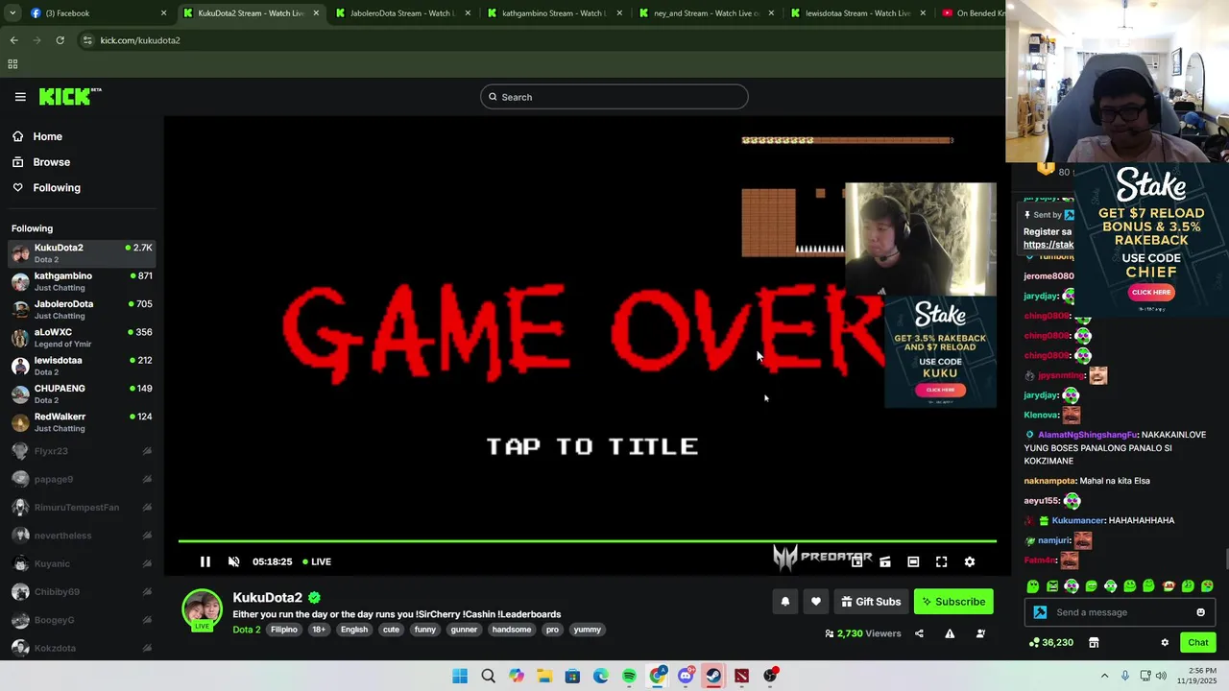Open Dota 2 from taskbar
The image size is (1229, 691).
tap(742, 676)
